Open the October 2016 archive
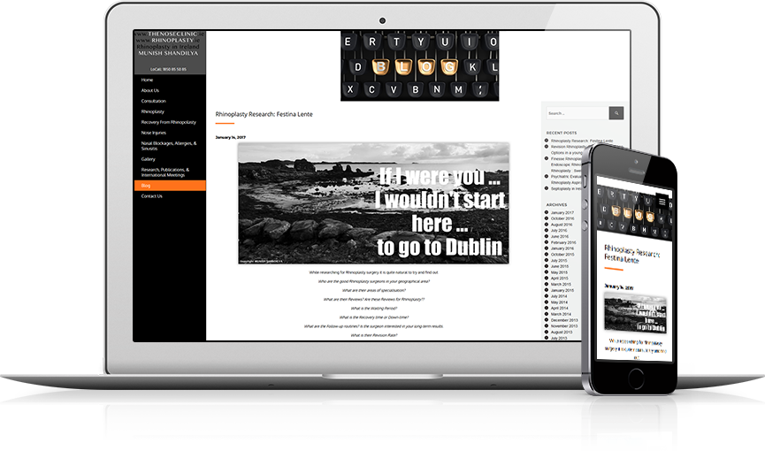765x451 pixels. [x=562, y=218]
